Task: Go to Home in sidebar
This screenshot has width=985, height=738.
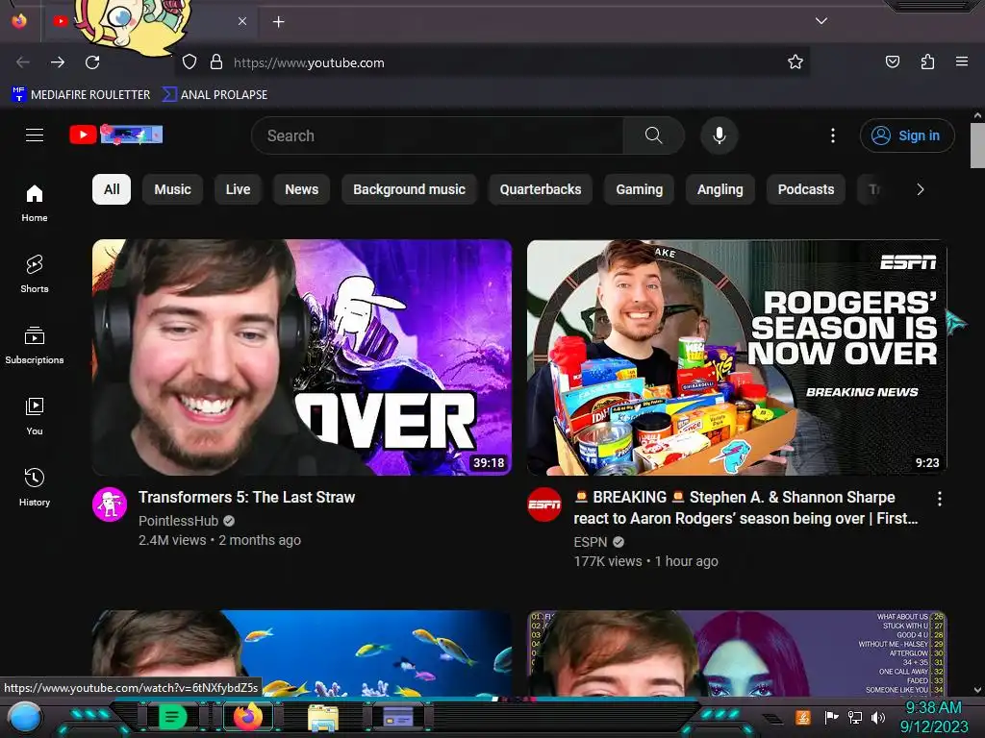Action: point(35,204)
